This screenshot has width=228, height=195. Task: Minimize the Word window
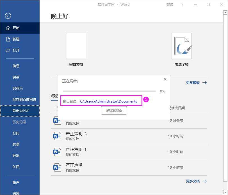[195, 5]
